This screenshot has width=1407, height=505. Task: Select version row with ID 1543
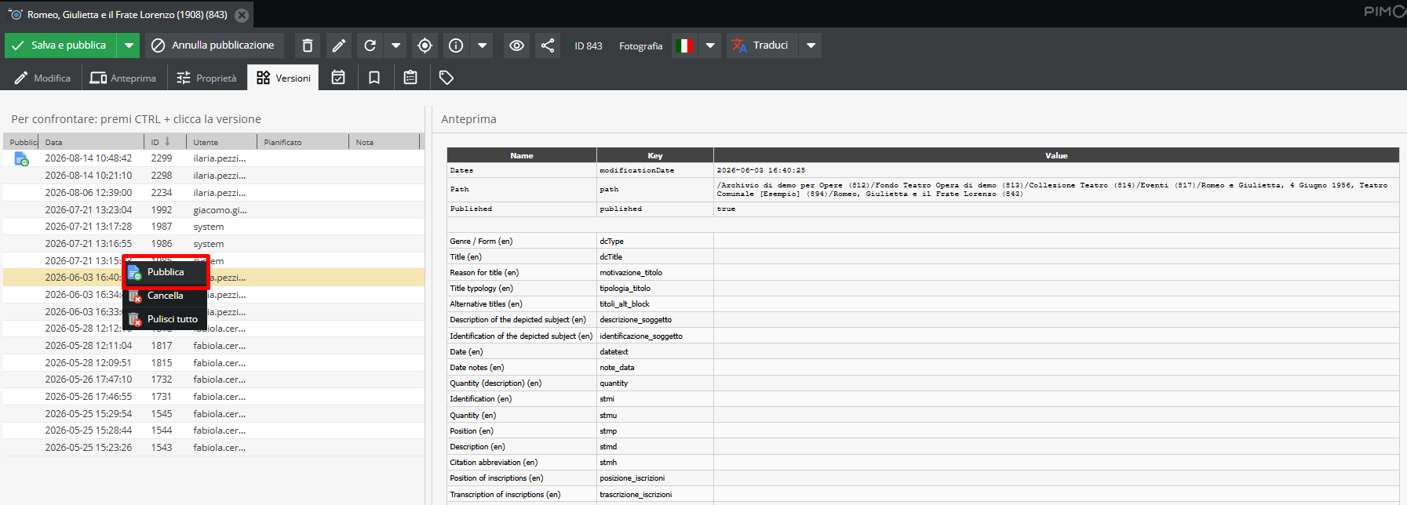point(213,448)
